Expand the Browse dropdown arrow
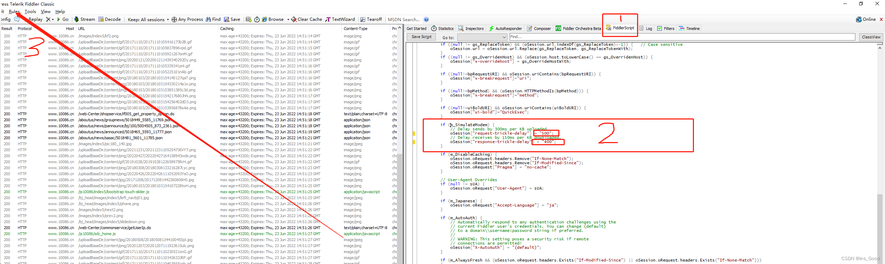 pos(288,19)
